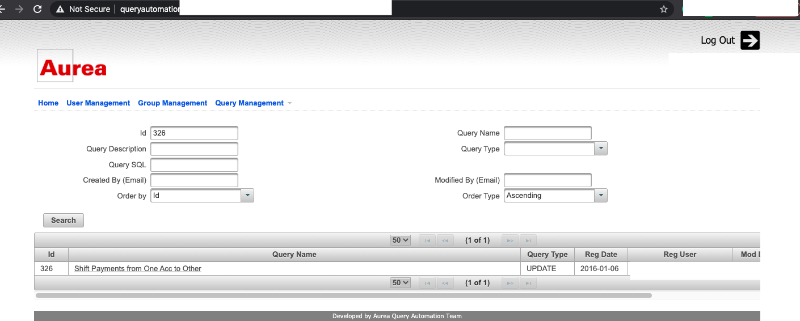
Task: Click the Not Secure warning icon
Action: point(60,9)
